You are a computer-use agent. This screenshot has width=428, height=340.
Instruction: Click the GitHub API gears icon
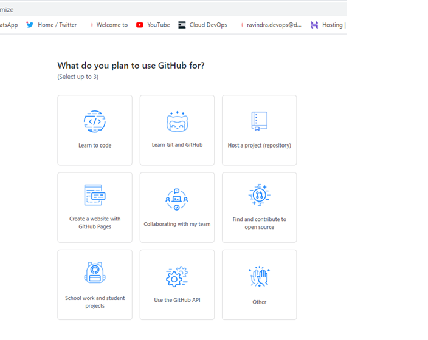(177, 276)
